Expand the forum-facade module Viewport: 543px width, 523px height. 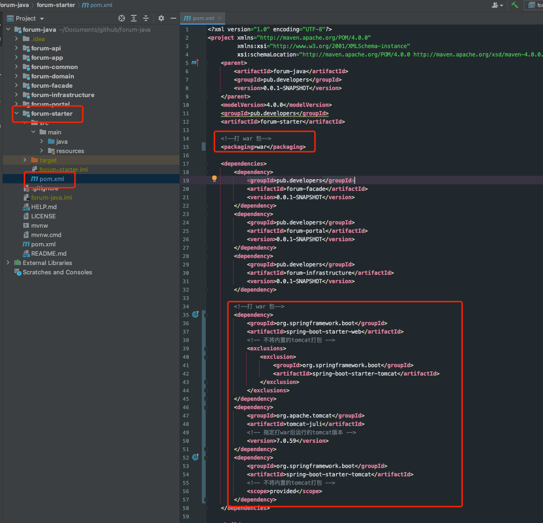17,85
